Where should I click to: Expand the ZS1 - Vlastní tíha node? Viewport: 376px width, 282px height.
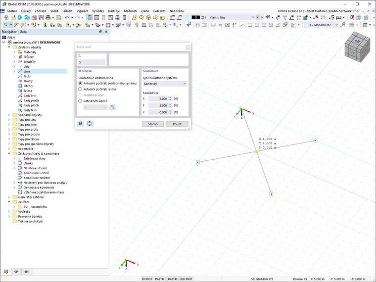click(x=14, y=207)
